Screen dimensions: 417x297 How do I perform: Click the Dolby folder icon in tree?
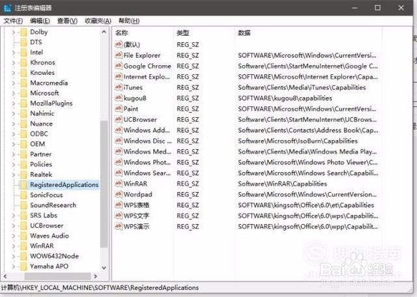pos(23,32)
